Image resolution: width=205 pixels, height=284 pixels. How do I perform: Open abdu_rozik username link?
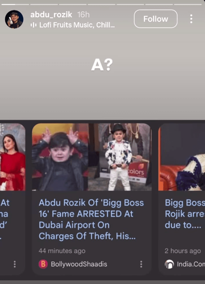(51, 15)
